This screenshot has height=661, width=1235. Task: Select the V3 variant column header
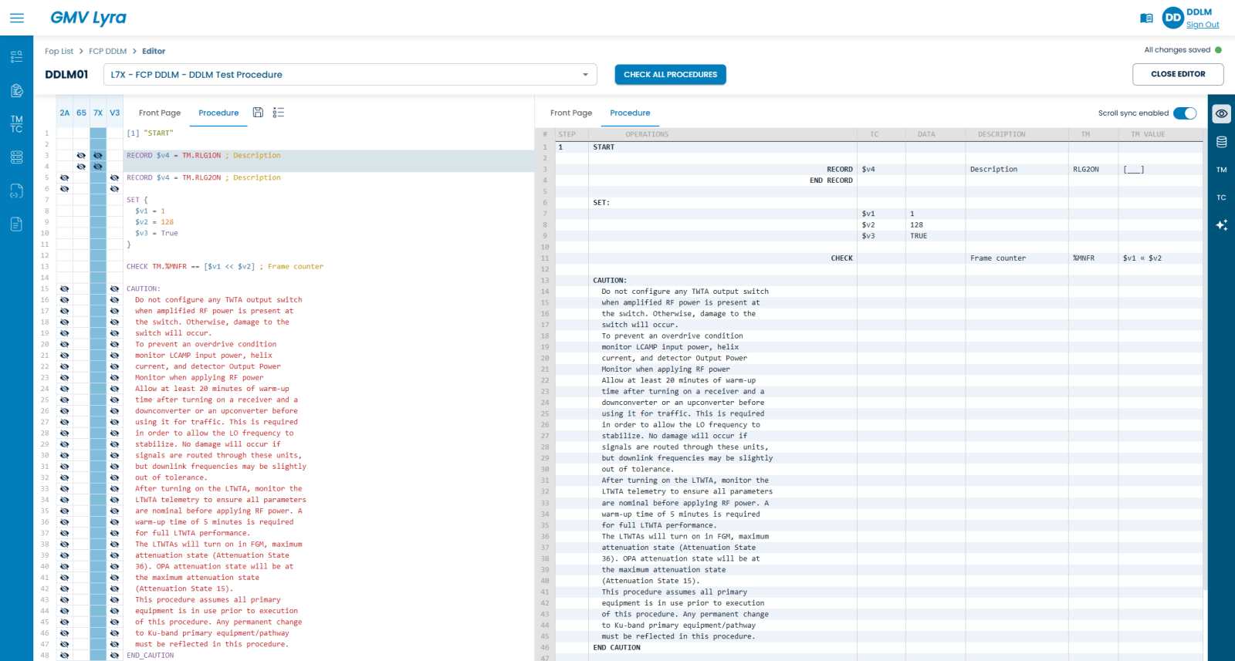114,113
